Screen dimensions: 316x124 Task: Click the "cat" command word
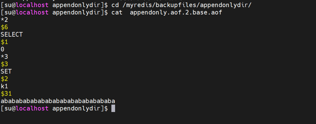click(117, 12)
